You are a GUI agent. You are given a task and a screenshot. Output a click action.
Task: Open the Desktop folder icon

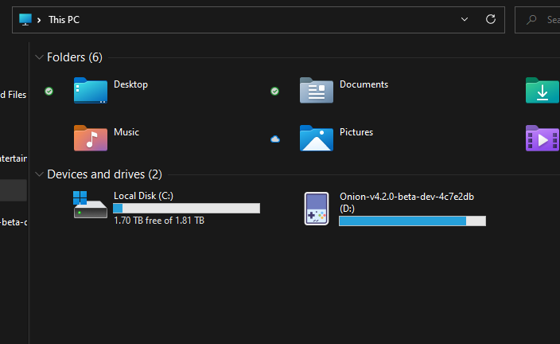[x=90, y=90]
